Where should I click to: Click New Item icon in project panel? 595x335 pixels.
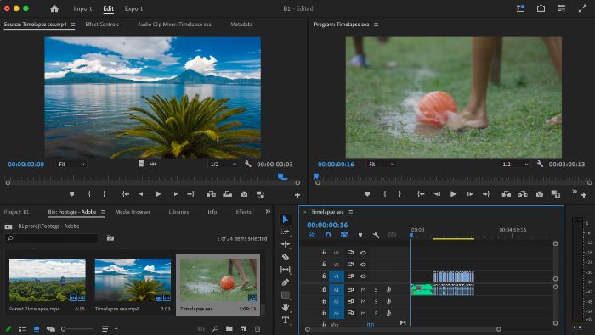click(x=244, y=328)
